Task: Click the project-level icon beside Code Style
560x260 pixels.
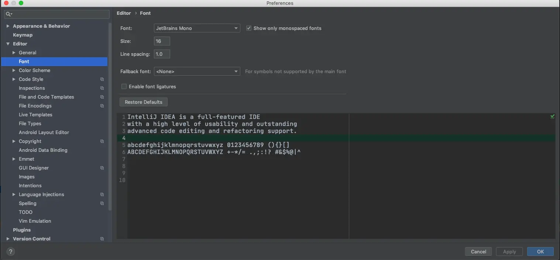Action: pyautogui.click(x=102, y=79)
